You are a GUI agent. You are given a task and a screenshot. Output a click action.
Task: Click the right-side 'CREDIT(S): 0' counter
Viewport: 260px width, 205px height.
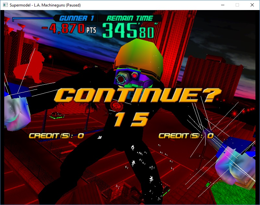point(186,136)
